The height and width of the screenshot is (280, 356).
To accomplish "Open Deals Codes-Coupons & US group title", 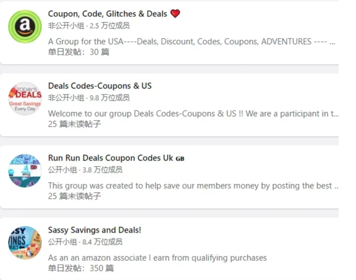I will pyautogui.click(x=100, y=86).
